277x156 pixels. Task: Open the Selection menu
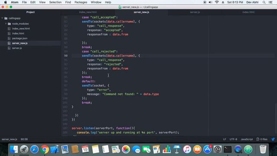pos(55,2)
